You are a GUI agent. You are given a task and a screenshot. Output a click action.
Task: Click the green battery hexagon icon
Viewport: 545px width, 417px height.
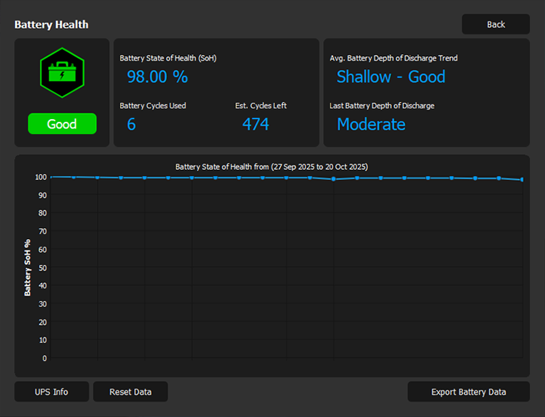tap(62, 73)
